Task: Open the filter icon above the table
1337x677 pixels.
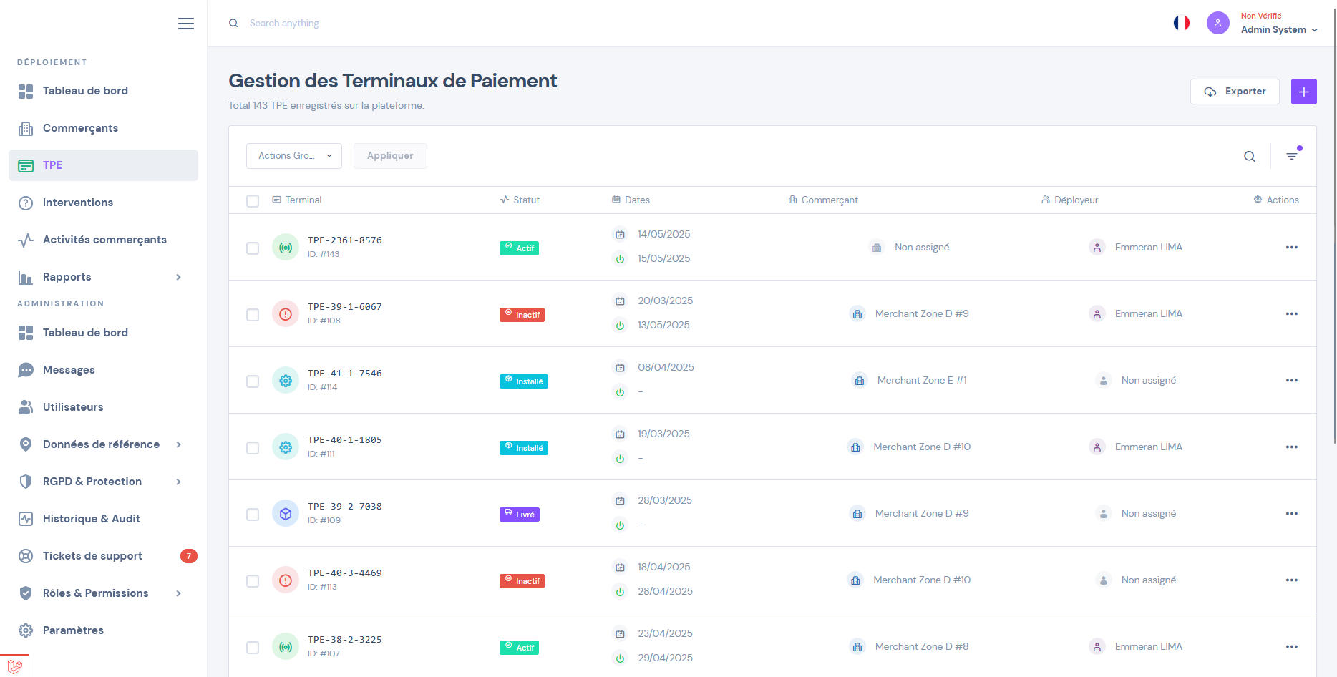Action: (1292, 156)
